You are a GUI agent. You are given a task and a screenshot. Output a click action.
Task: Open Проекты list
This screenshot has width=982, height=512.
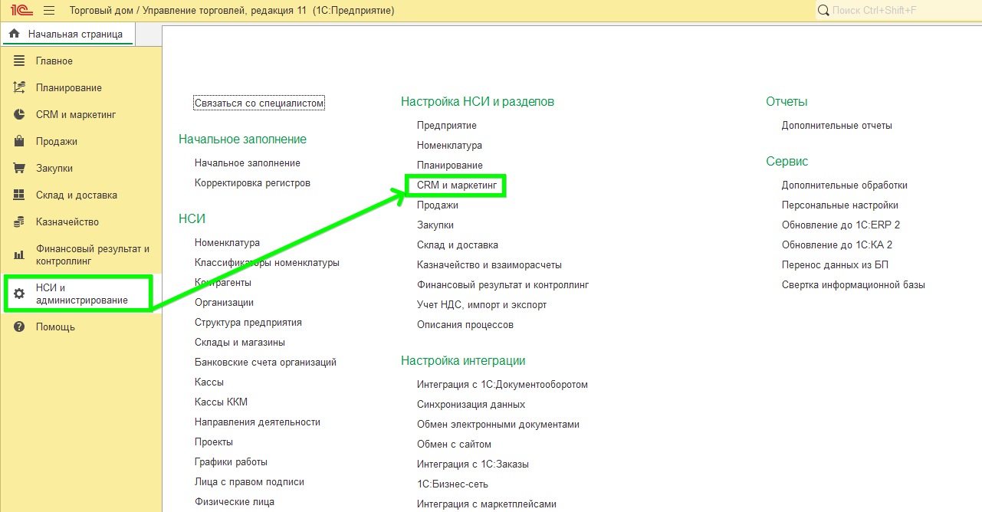(x=214, y=442)
